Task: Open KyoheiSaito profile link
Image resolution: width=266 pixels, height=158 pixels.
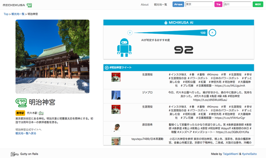Action: pyautogui.click(x=249, y=154)
